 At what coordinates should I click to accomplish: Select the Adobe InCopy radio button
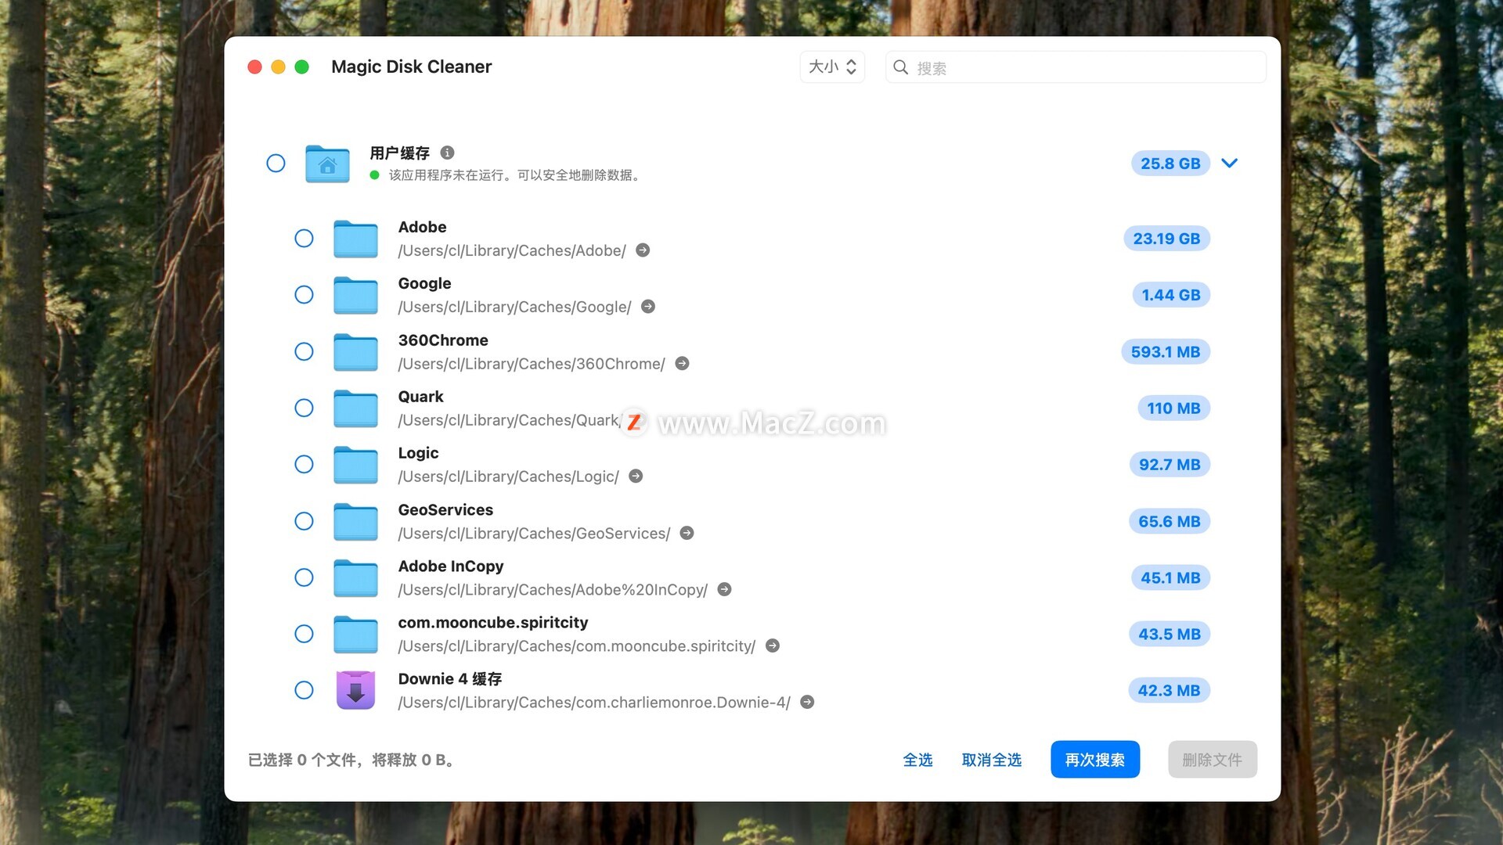click(304, 577)
